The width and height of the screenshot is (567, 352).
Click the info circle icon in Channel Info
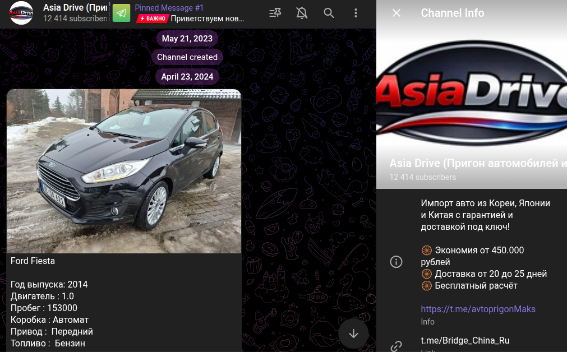tap(396, 262)
